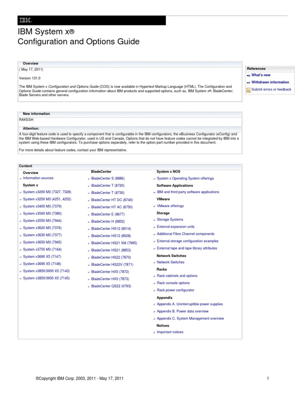The image size is (305, 407).
Task: Open Appendix C. System Management overview
Action: click(x=190, y=318)
